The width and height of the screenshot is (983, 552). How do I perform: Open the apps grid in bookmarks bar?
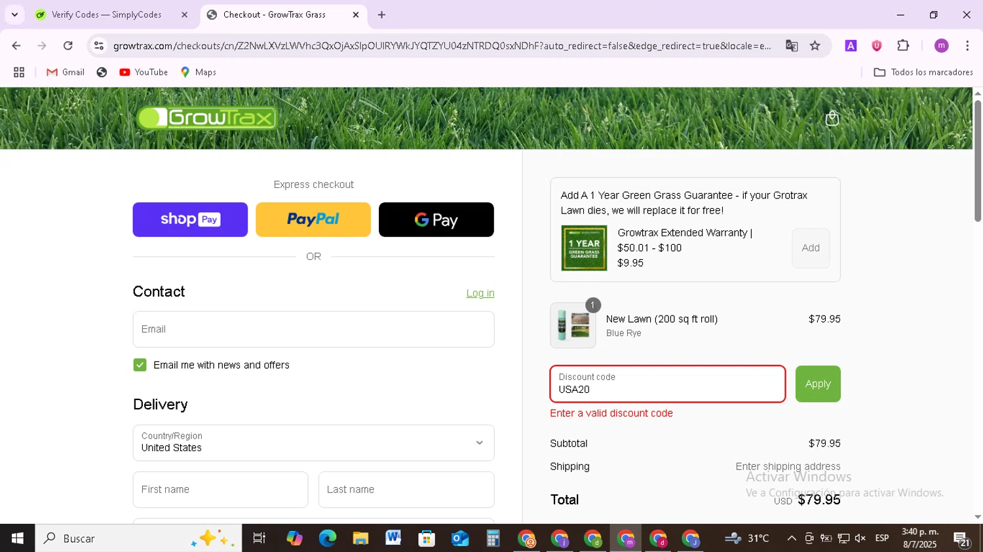19,72
